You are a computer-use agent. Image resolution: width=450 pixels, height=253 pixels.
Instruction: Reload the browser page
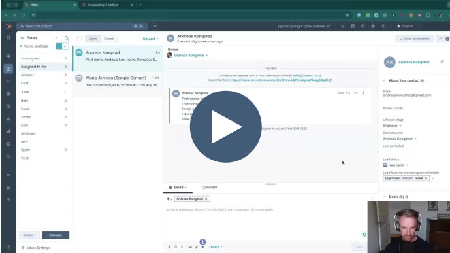24,15
